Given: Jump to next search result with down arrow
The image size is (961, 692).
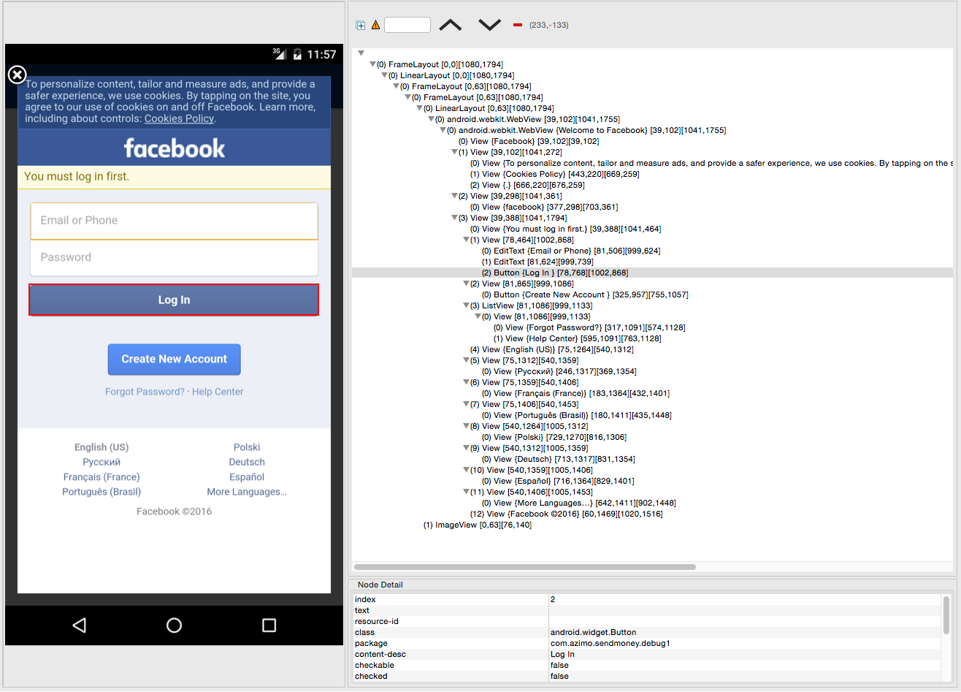Looking at the screenshot, I should [x=489, y=25].
